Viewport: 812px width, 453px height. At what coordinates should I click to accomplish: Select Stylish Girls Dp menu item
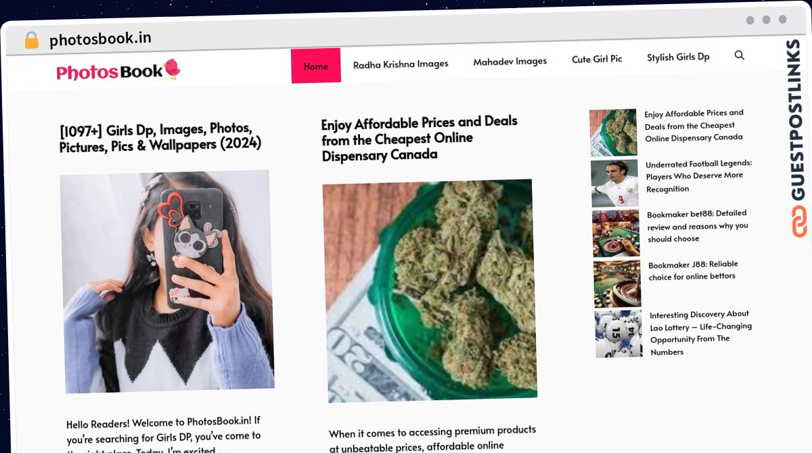678,57
